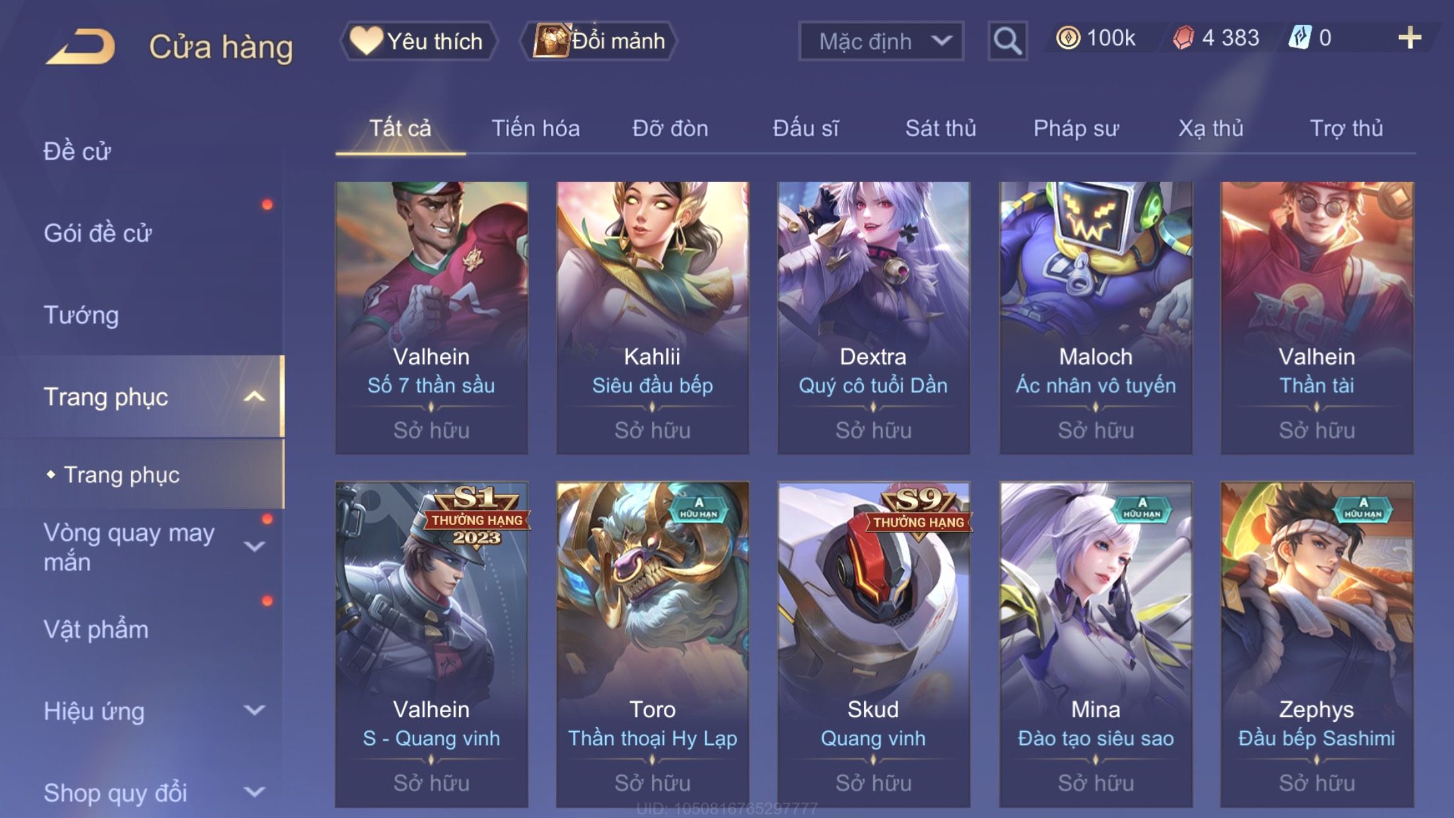The height and width of the screenshot is (818, 1454).
Task: Switch to the Sát thủ tab
Action: (x=940, y=128)
